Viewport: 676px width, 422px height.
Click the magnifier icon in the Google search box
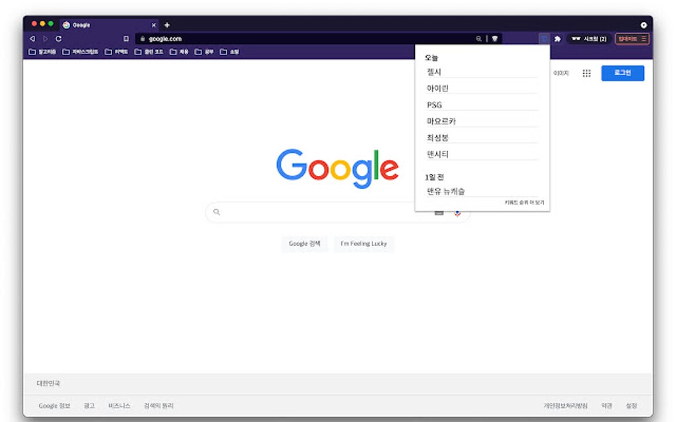coord(217,212)
